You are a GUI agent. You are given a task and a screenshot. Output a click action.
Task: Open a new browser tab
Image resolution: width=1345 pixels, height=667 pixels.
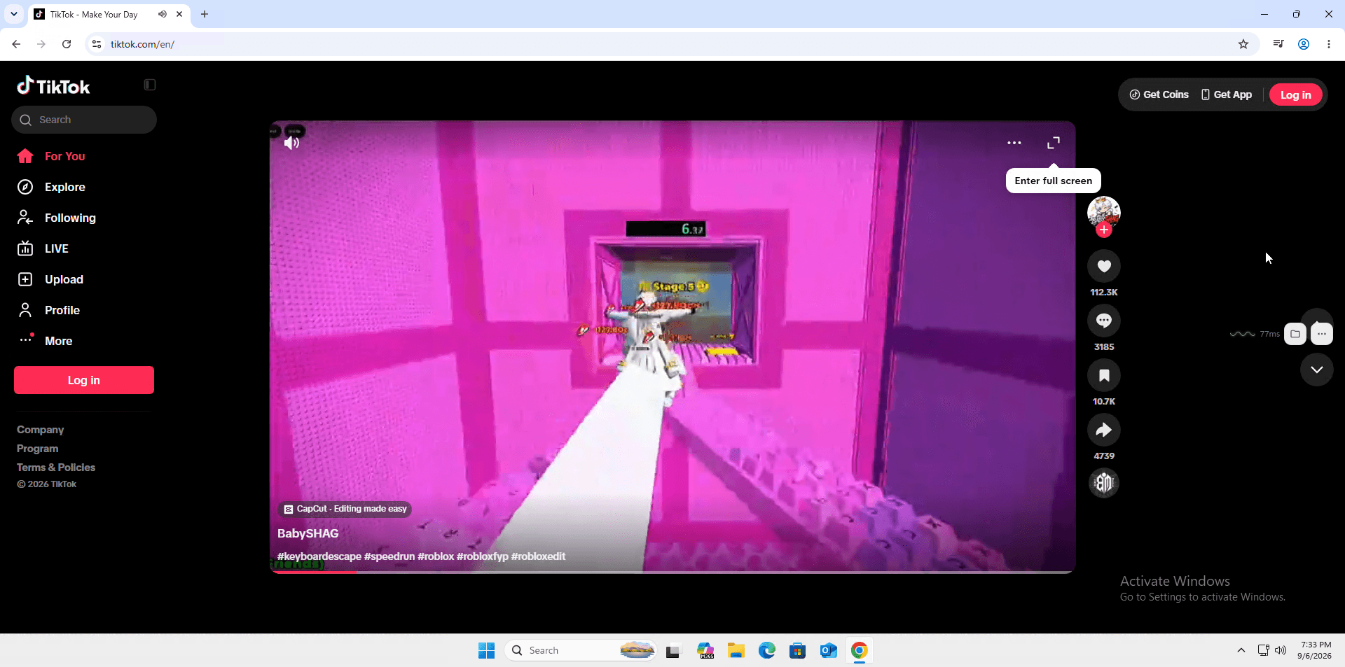[x=205, y=14]
